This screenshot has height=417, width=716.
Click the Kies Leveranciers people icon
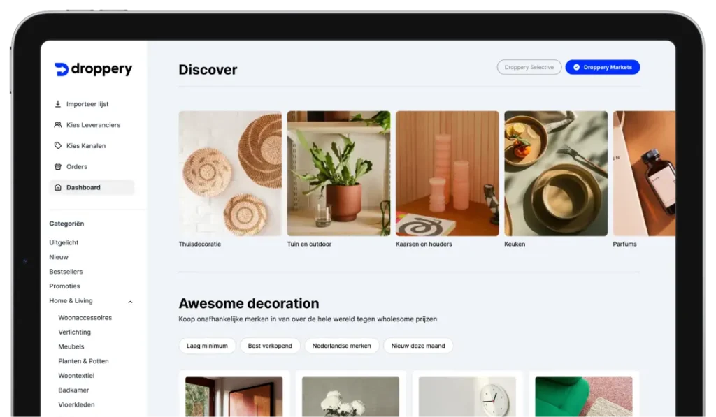[58, 124]
